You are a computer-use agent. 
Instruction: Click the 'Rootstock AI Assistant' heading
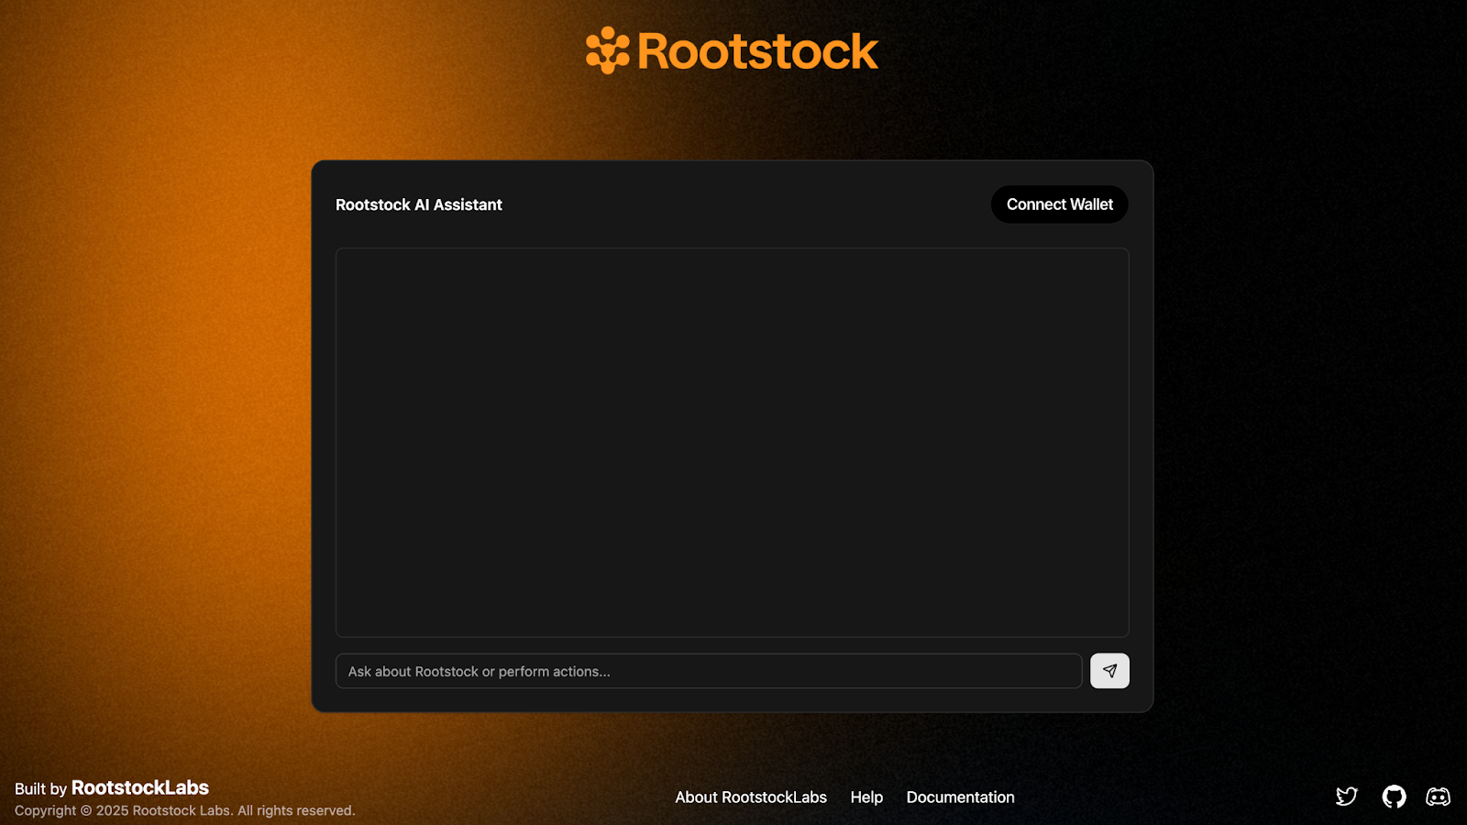(x=419, y=205)
